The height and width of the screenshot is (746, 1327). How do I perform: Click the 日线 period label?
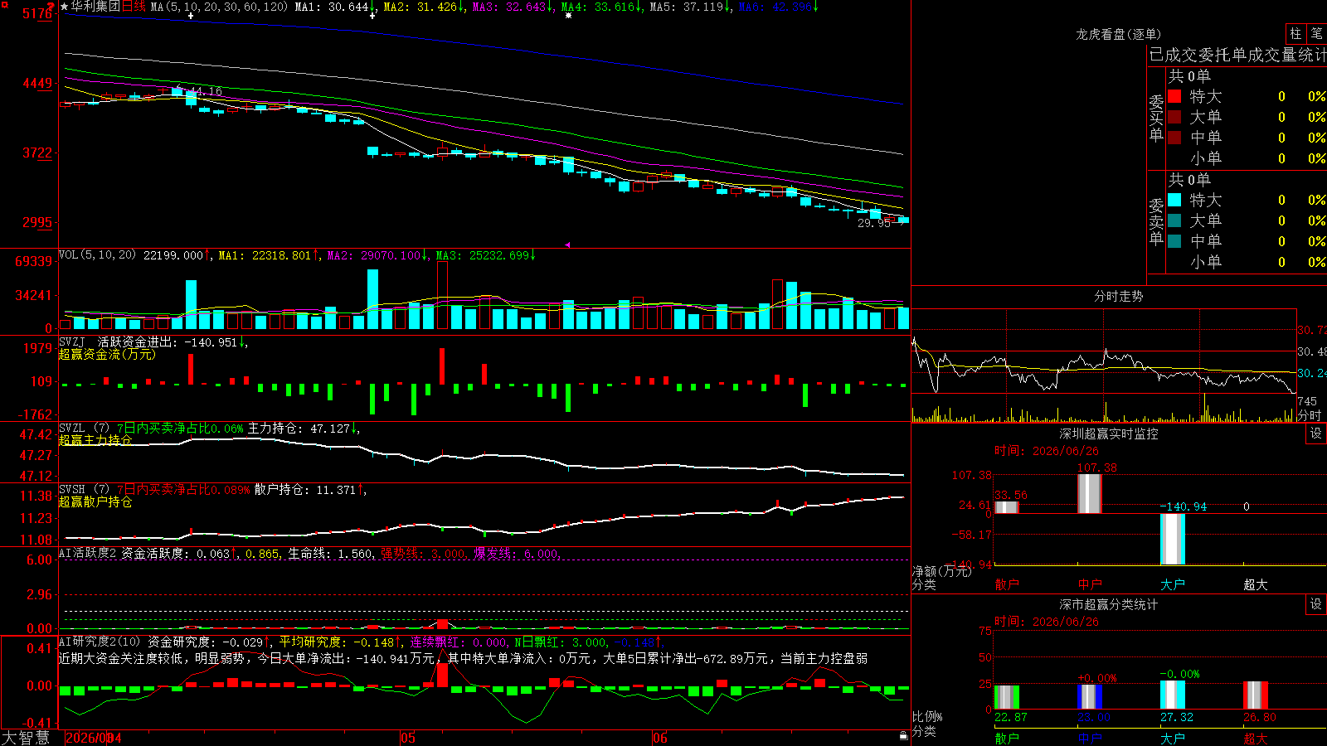134,7
